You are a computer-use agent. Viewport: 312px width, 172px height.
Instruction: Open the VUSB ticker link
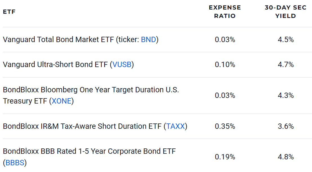pos(122,65)
